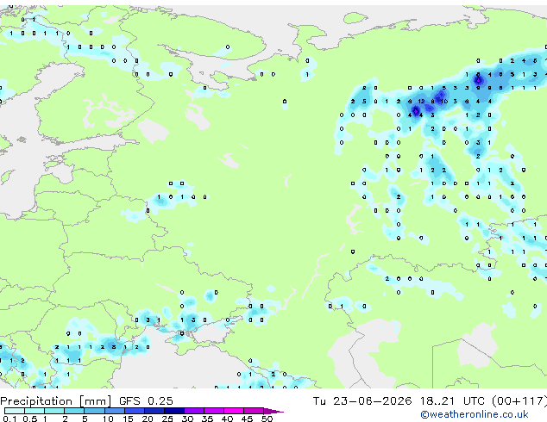Click the 30–35 mm purple legend swatch
The height and width of the screenshot is (422, 547).
click(x=193, y=411)
